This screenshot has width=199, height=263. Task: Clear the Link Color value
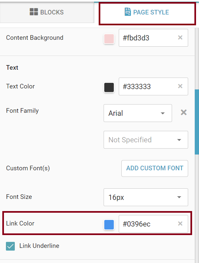(x=180, y=224)
